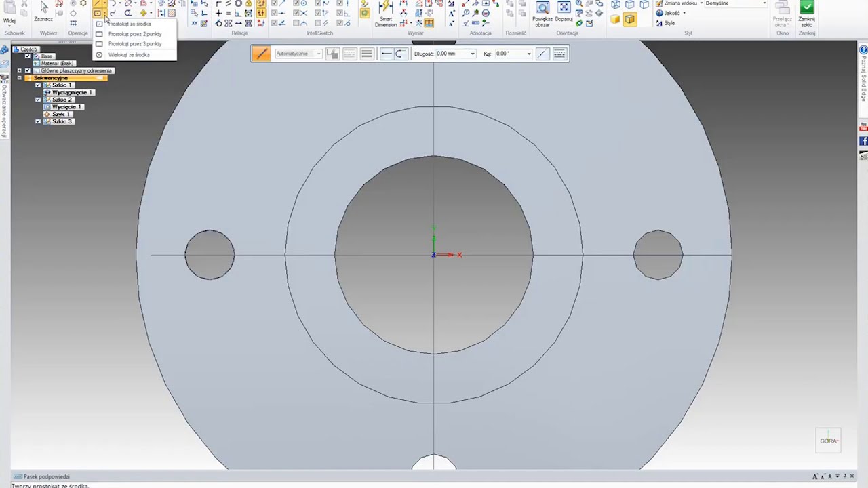Image resolution: width=868 pixels, height=488 pixels.
Task: Open the YouTube sidebar icon
Action: tap(863, 127)
